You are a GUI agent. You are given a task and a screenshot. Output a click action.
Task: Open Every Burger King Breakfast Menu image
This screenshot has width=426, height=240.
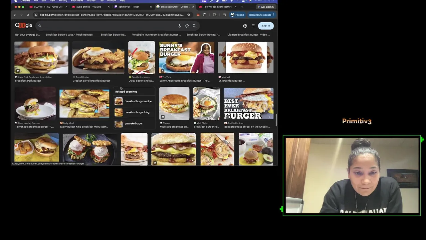pyautogui.click(x=84, y=104)
